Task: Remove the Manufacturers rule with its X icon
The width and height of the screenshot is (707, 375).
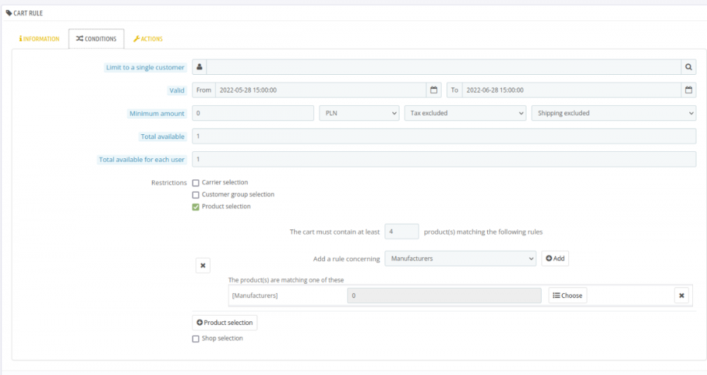Action: pos(682,295)
